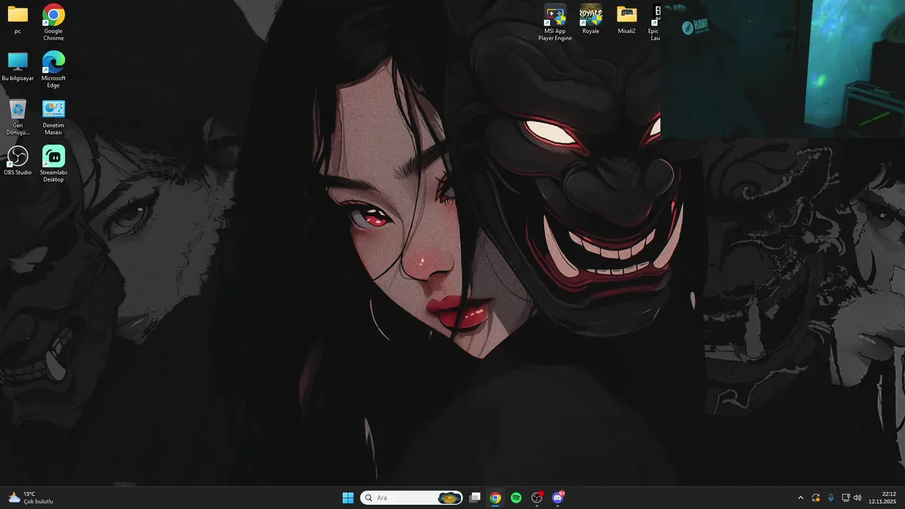Select the Microsoft Edge desktop shortcut
Image resolution: width=905 pixels, height=509 pixels.
[54, 69]
